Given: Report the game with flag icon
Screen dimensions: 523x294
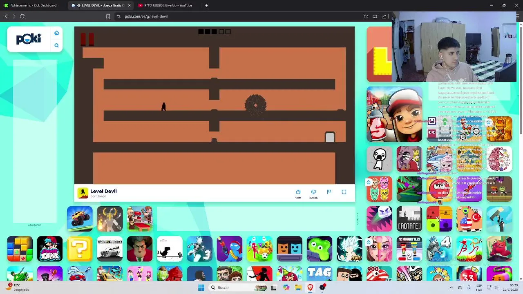Looking at the screenshot, I should [329, 192].
